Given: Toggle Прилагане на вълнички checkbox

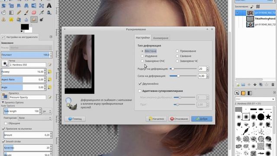Looking at the screenshot, I should tap(3, 129).
